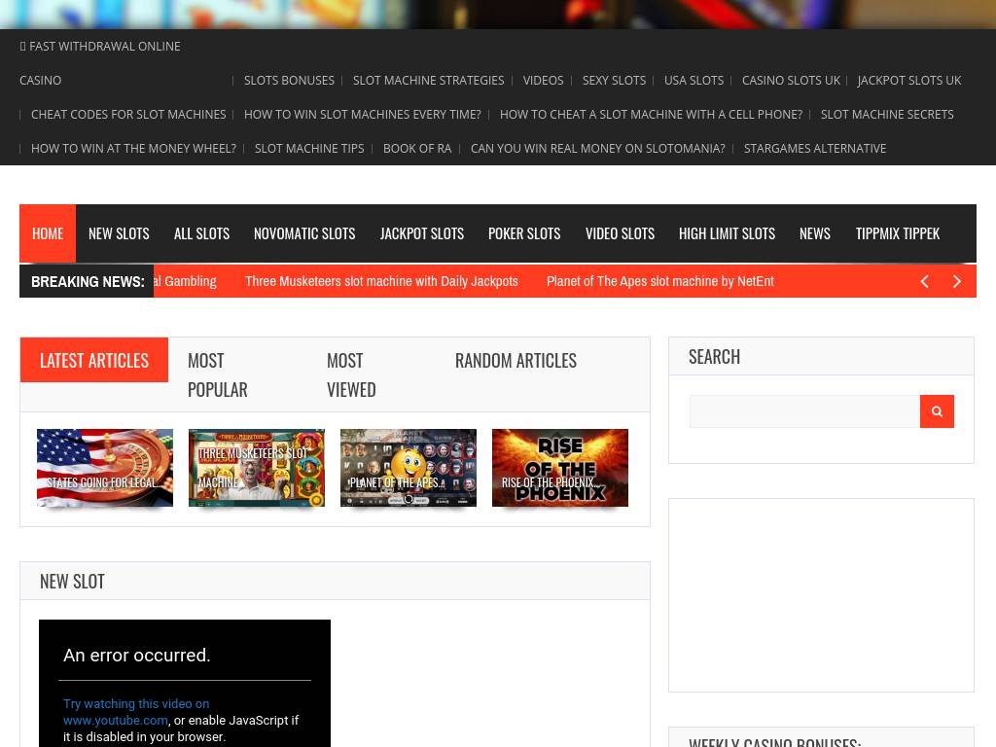This screenshot has width=996, height=747.
Task: Open Three Musketeers Slot Machine thumbnail
Action: [x=257, y=468]
